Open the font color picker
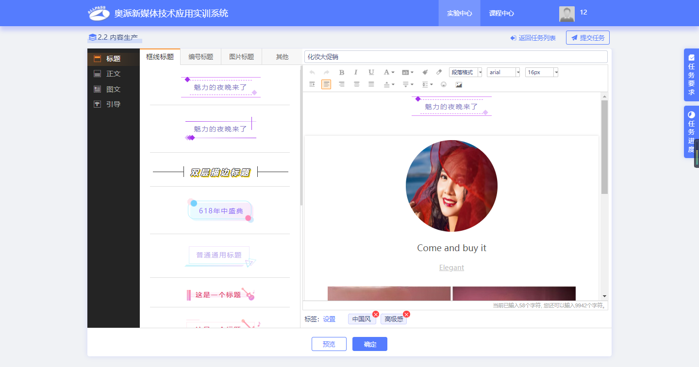Image resolution: width=699 pixels, height=367 pixels. 389,72
